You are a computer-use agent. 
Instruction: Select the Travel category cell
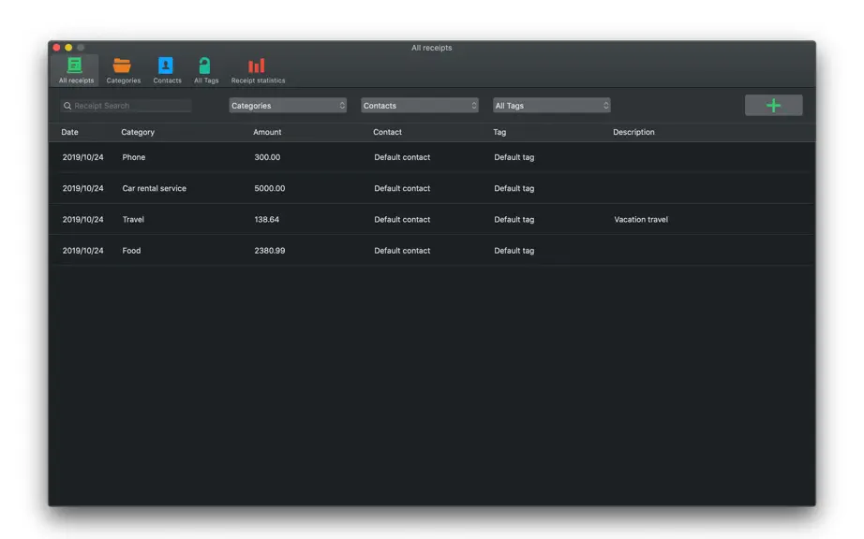pyautogui.click(x=133, y=220)
